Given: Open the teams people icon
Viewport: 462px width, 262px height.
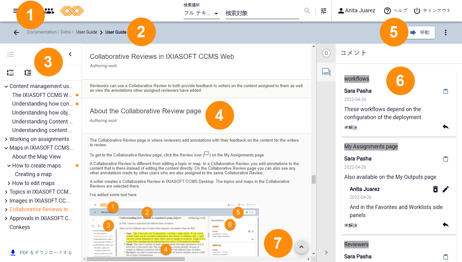Looking at the screenshot, I should [49, 11].
